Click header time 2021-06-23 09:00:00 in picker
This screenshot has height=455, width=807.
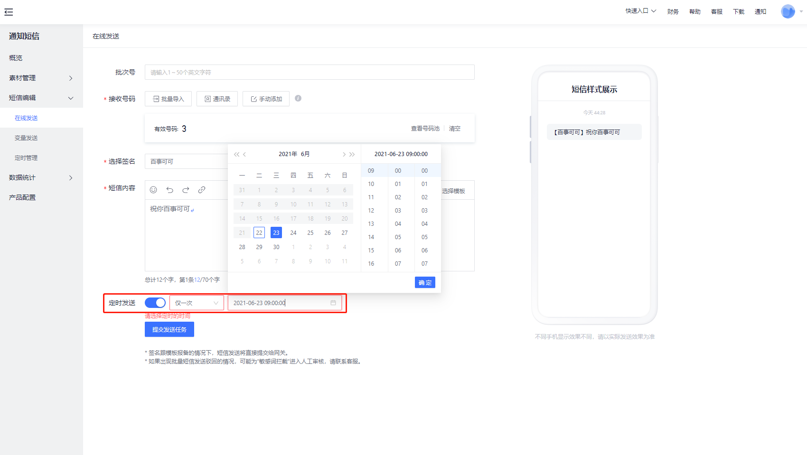(x=401, y=154)
